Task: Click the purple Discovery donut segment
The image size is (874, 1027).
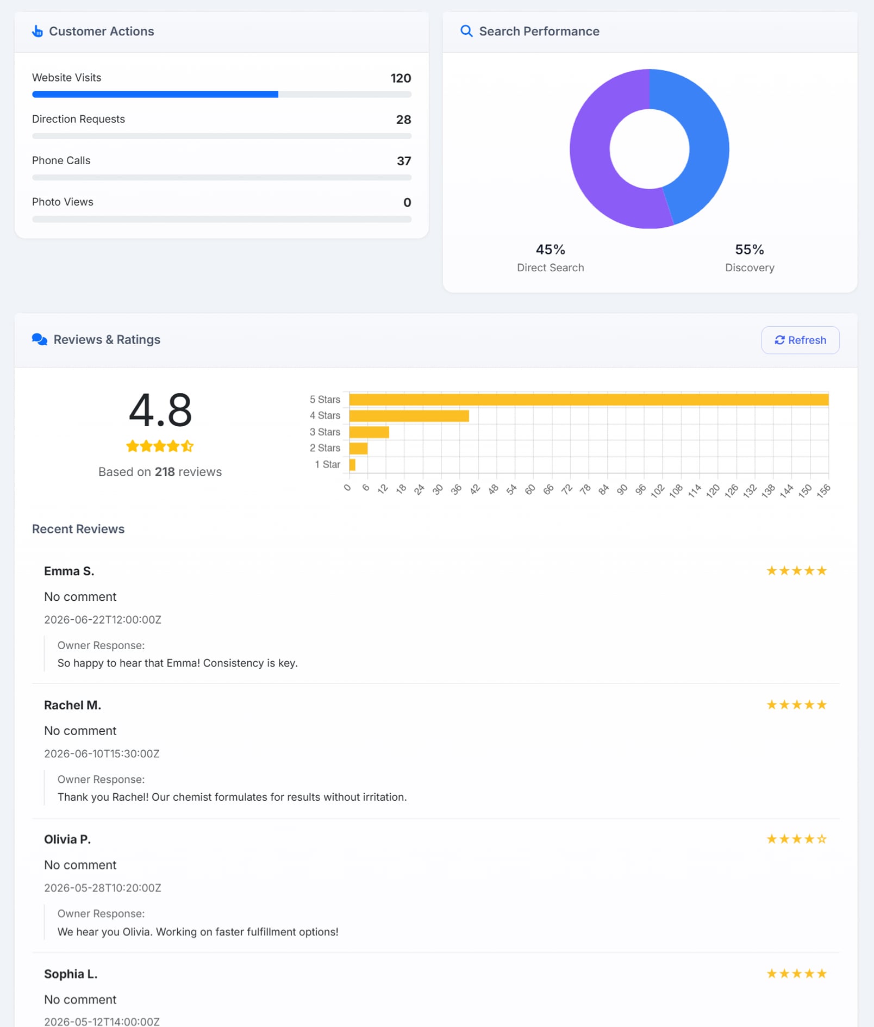Action: 591,158
